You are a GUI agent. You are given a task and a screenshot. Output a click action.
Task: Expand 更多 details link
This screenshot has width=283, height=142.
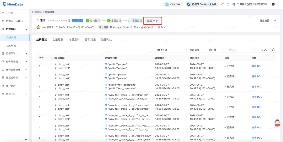click(162, 27)
